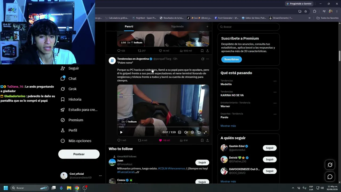
Task: Share the Tendencias en Argentina tweet
Action: click(208, 140)
